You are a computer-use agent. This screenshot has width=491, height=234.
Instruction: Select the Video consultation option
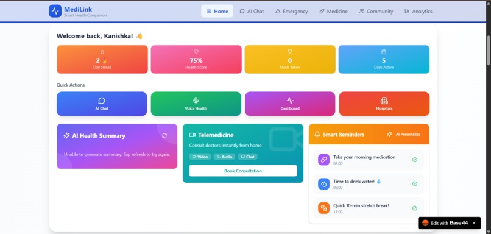coord(200,157)
